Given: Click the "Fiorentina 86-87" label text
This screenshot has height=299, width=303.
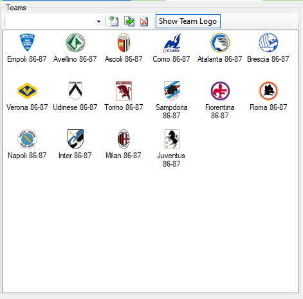Looking at the screenshot, I should click(220, 111).
